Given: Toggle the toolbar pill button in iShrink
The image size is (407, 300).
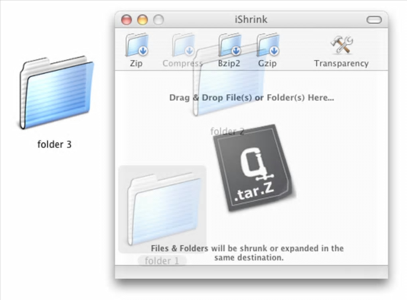Looking at the screenshot, I should pos(374,20).
